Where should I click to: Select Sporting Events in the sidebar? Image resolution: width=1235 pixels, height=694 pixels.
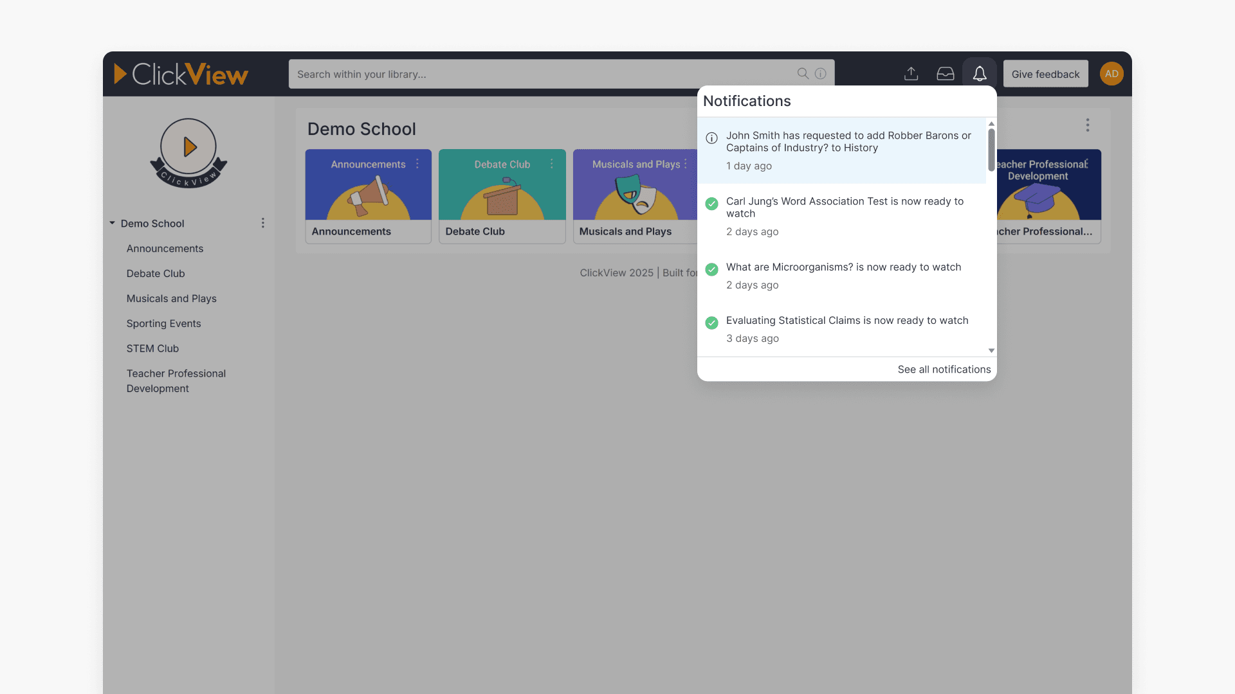tap(163, 323)
